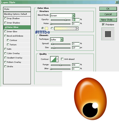Open the gradient picker dropdown arrow
Image resolution: width=119 pixels, height=126 pixels.
coord(77,29)
